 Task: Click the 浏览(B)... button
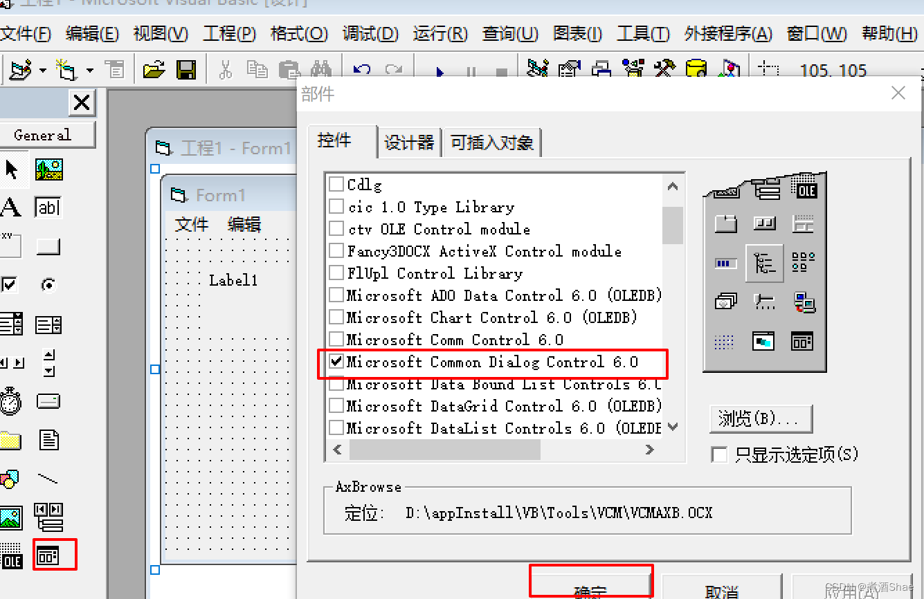pos(761,418)
